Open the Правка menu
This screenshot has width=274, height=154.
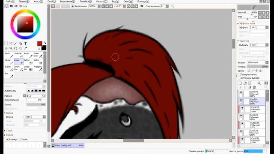(24, 1)
